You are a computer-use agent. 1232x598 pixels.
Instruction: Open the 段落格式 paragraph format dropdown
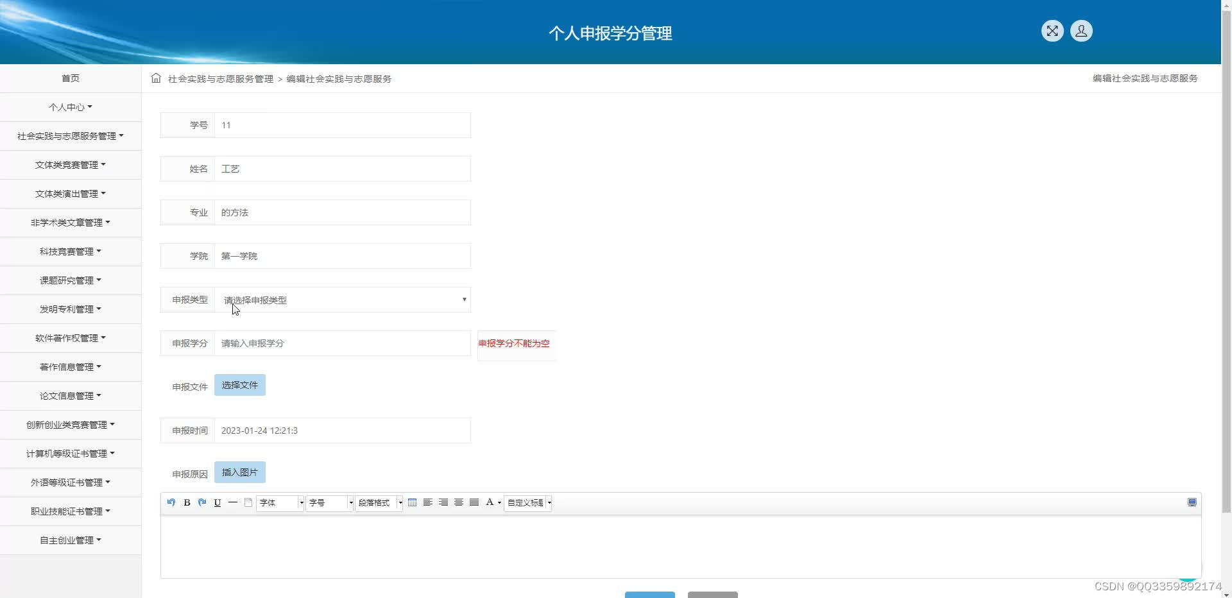(379, 502)
